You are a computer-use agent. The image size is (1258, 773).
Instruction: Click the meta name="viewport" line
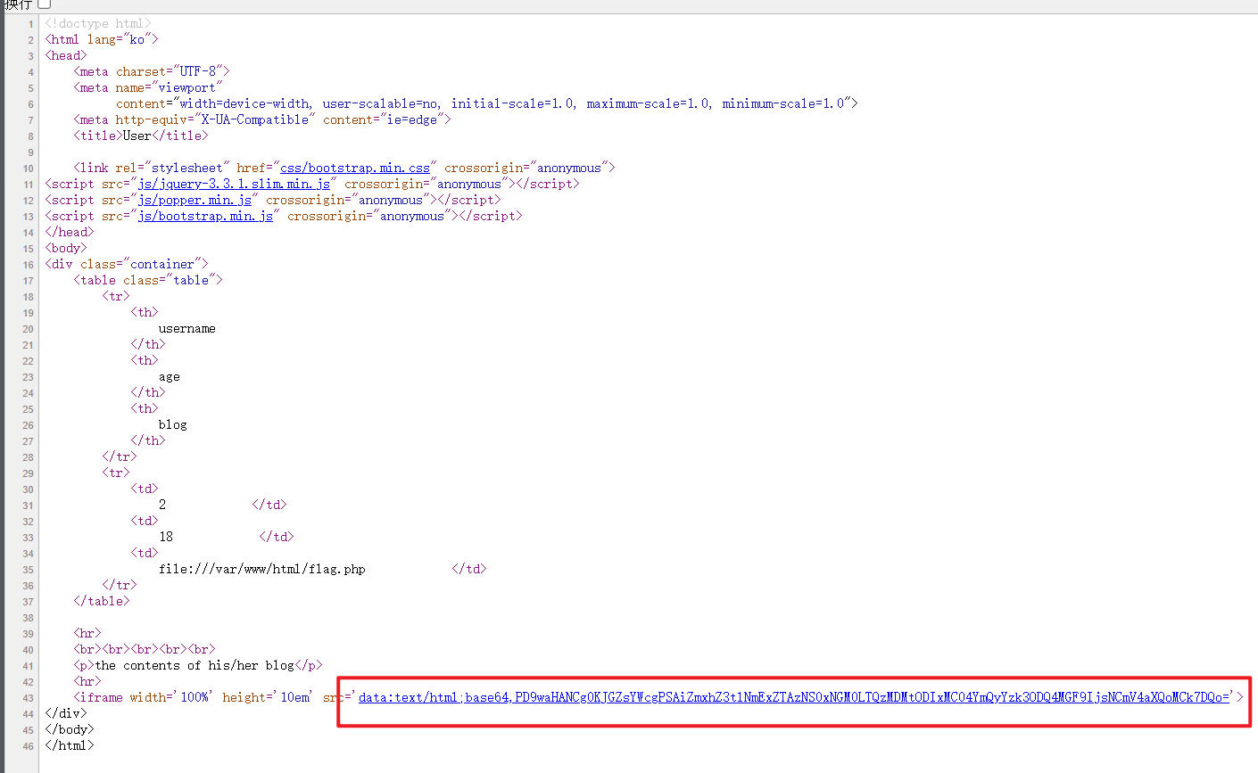(148, 87)
